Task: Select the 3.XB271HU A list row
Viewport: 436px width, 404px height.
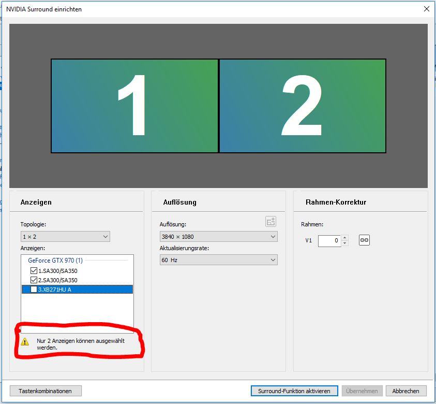Action: coord(77,290)
